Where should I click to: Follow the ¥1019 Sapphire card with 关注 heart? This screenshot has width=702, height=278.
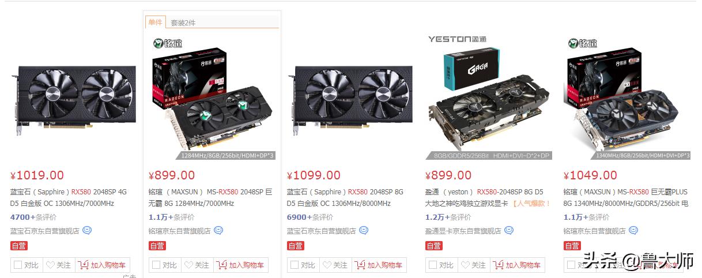pyautogui.click(x=59, y=265)
